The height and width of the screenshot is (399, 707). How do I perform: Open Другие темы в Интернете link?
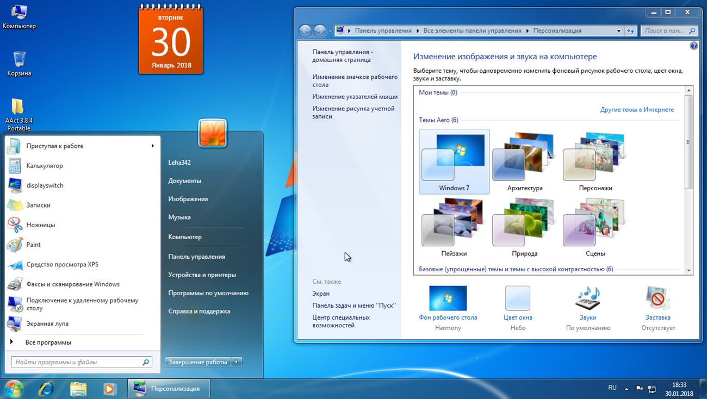pos(637,110)
